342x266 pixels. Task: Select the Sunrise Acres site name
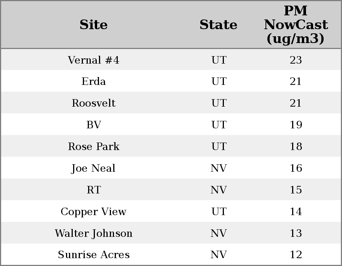(94, 255)
